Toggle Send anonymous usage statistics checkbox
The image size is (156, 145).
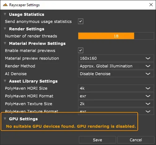coord(80,21)
